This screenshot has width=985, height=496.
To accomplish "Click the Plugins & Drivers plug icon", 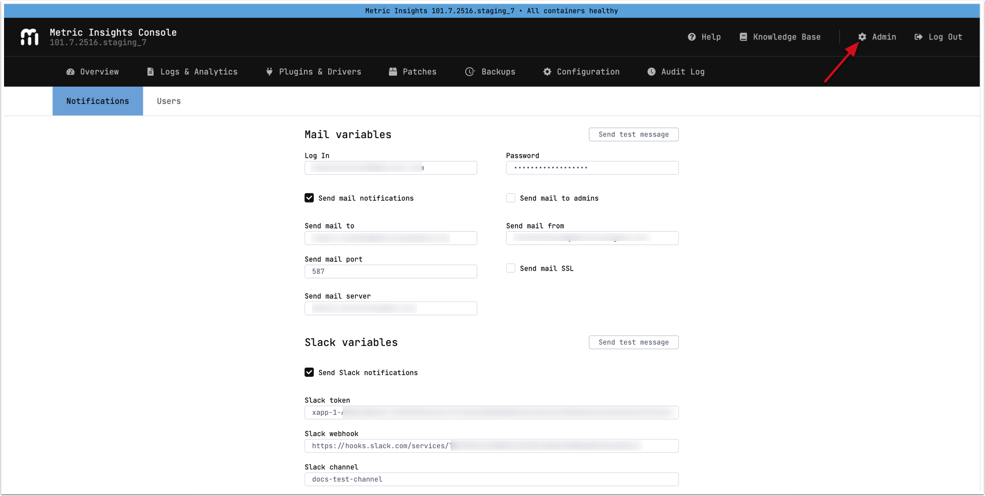I will pos(269,72).
